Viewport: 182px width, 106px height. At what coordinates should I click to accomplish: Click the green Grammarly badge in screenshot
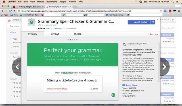[113, 95]
